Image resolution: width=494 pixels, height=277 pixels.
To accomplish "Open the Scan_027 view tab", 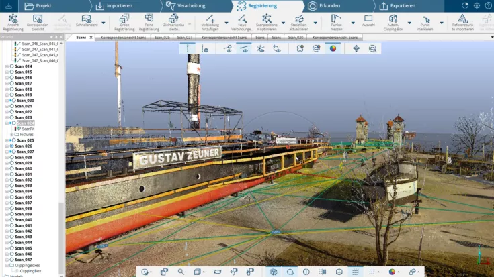I will [x=185, y=37].
